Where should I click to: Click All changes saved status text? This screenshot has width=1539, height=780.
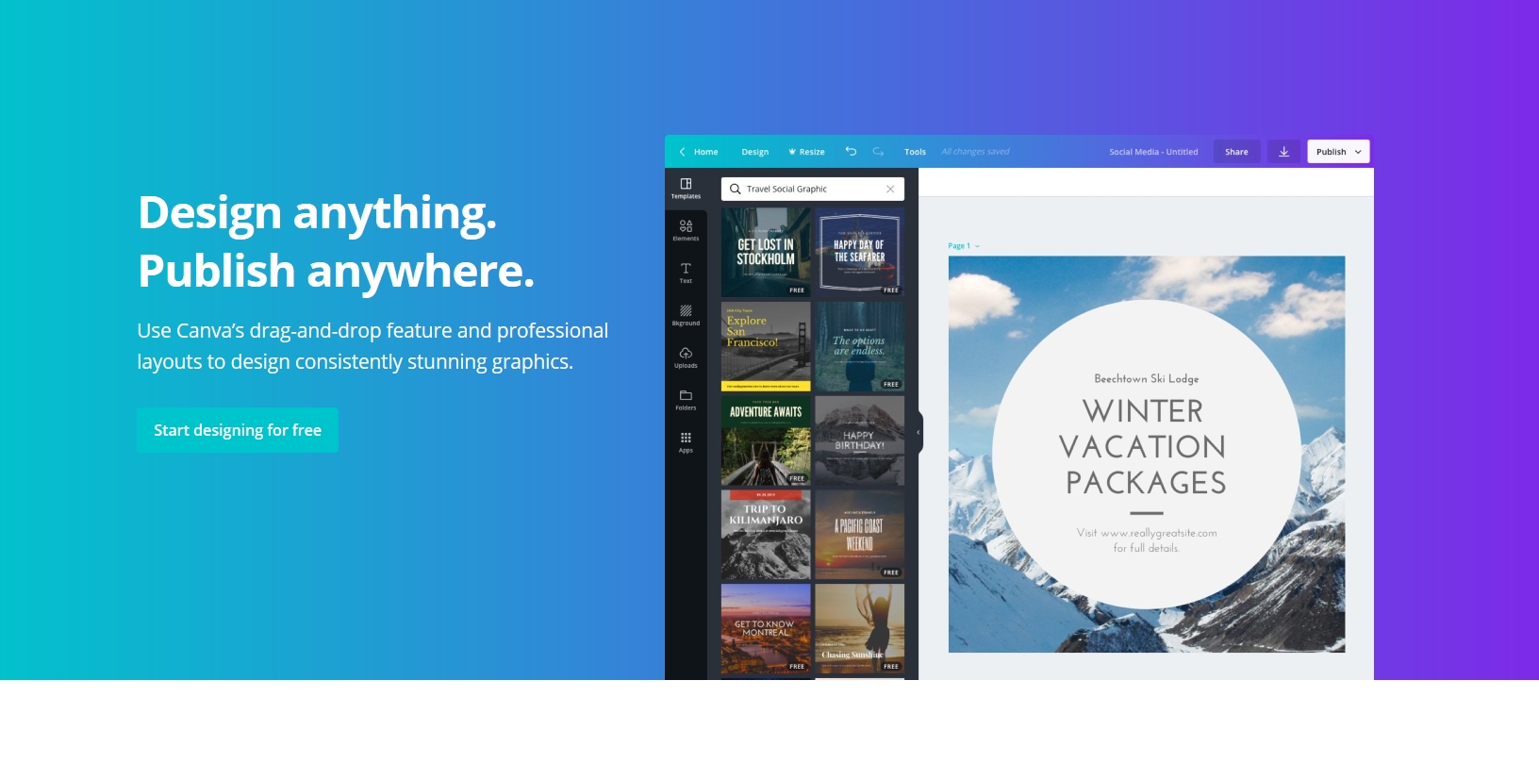tap(975, 152)
